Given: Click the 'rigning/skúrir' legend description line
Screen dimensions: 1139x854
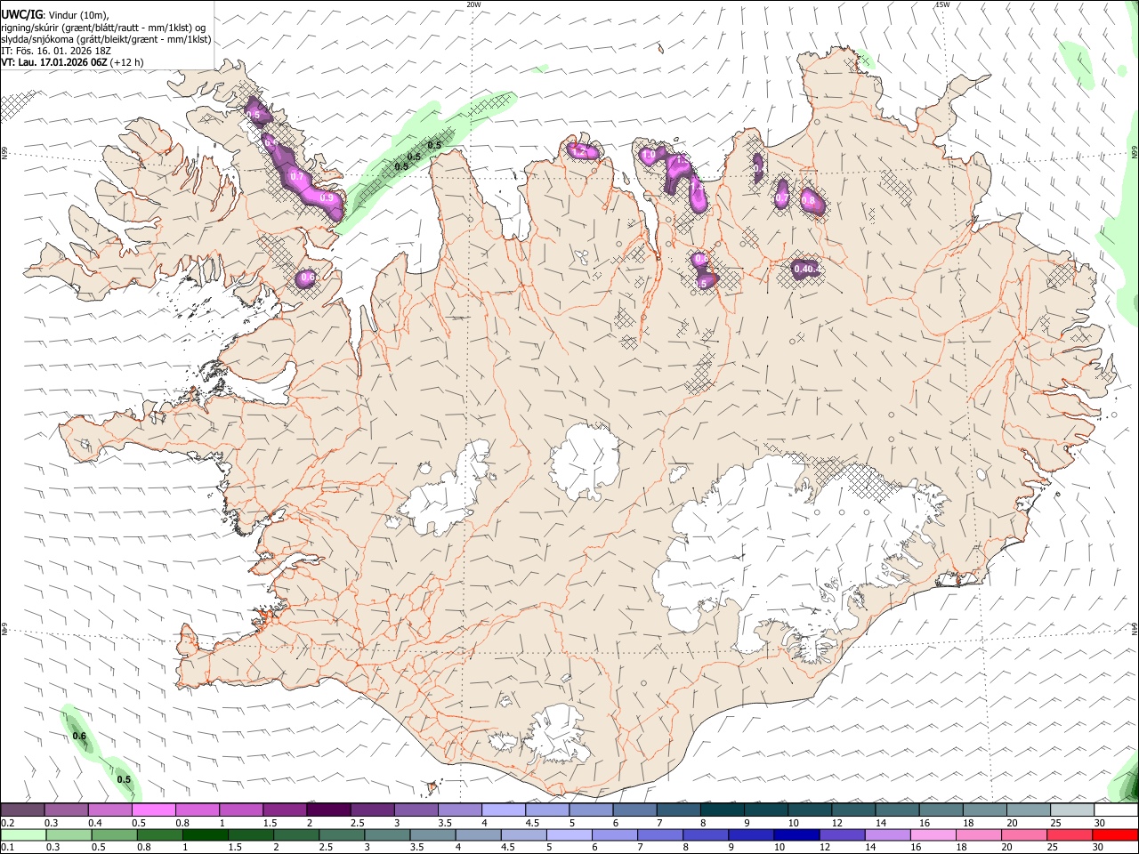Looking at the screenshot, I should (x=105, y=27).
